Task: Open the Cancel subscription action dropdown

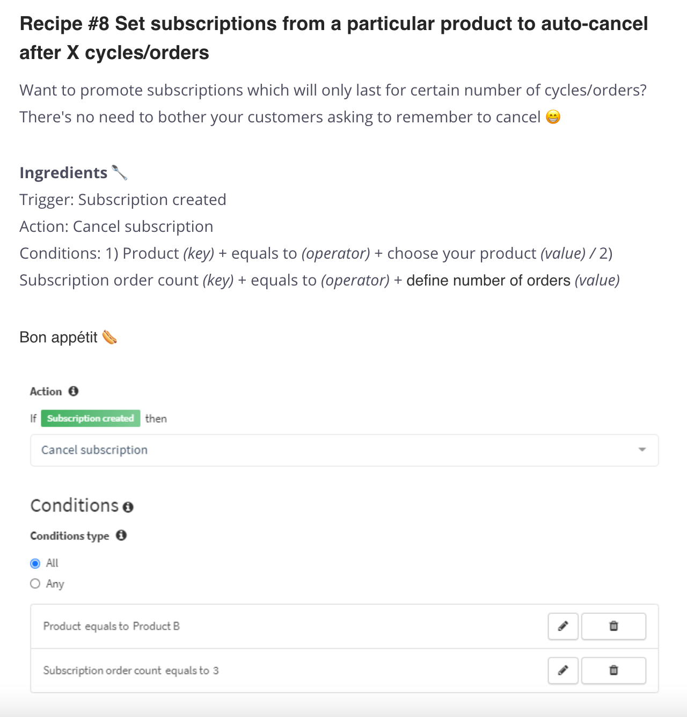Action: click(345, 450)
